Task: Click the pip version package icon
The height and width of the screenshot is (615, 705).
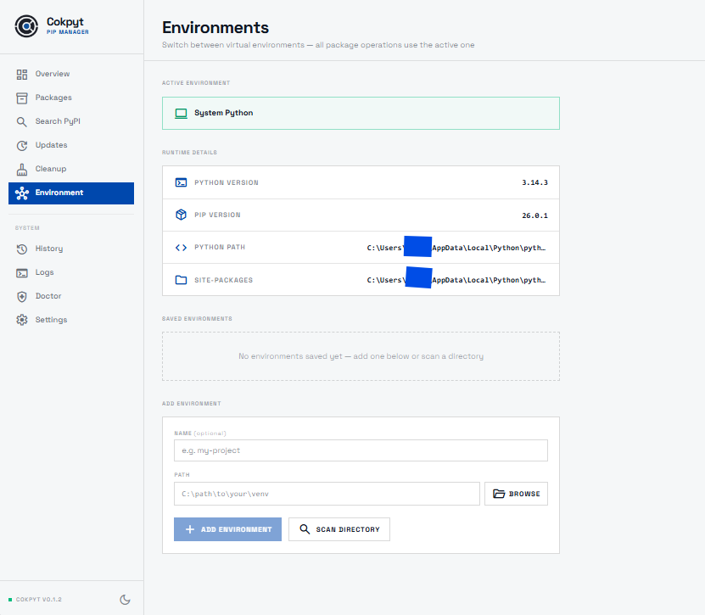Action: point(182,215)
